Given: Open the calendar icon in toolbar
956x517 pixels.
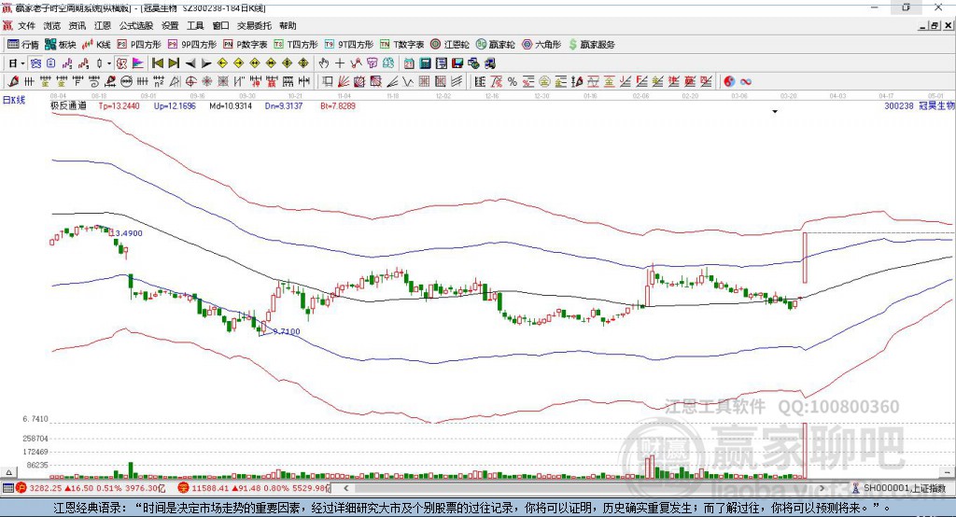Looking at the screenshot, I should [x=409, y=63].
